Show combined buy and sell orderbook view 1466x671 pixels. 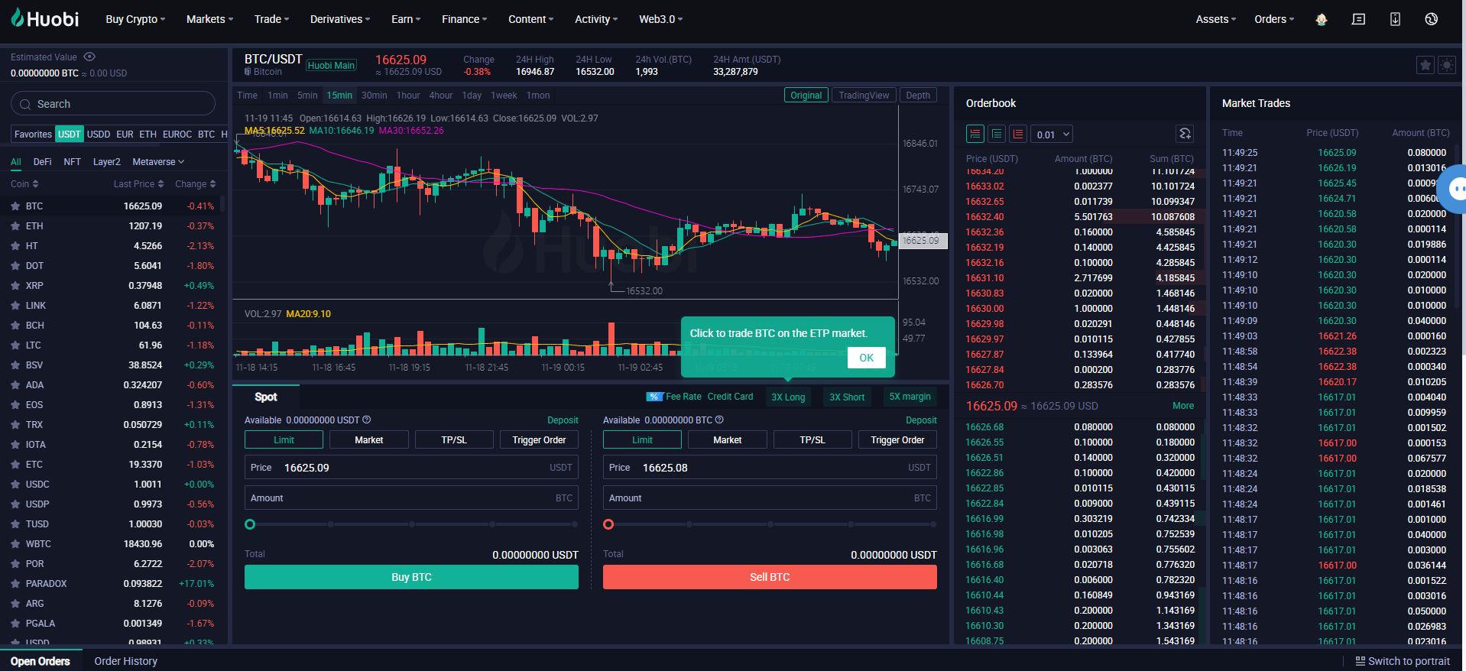(x=975, y=134)
